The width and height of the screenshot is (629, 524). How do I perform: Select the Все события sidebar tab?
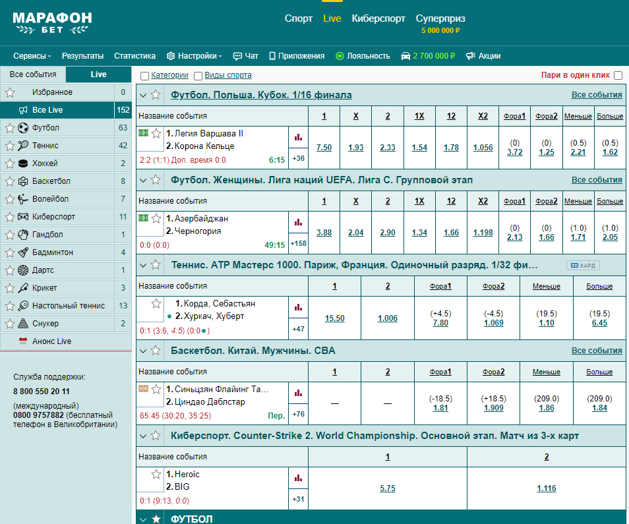33,74
